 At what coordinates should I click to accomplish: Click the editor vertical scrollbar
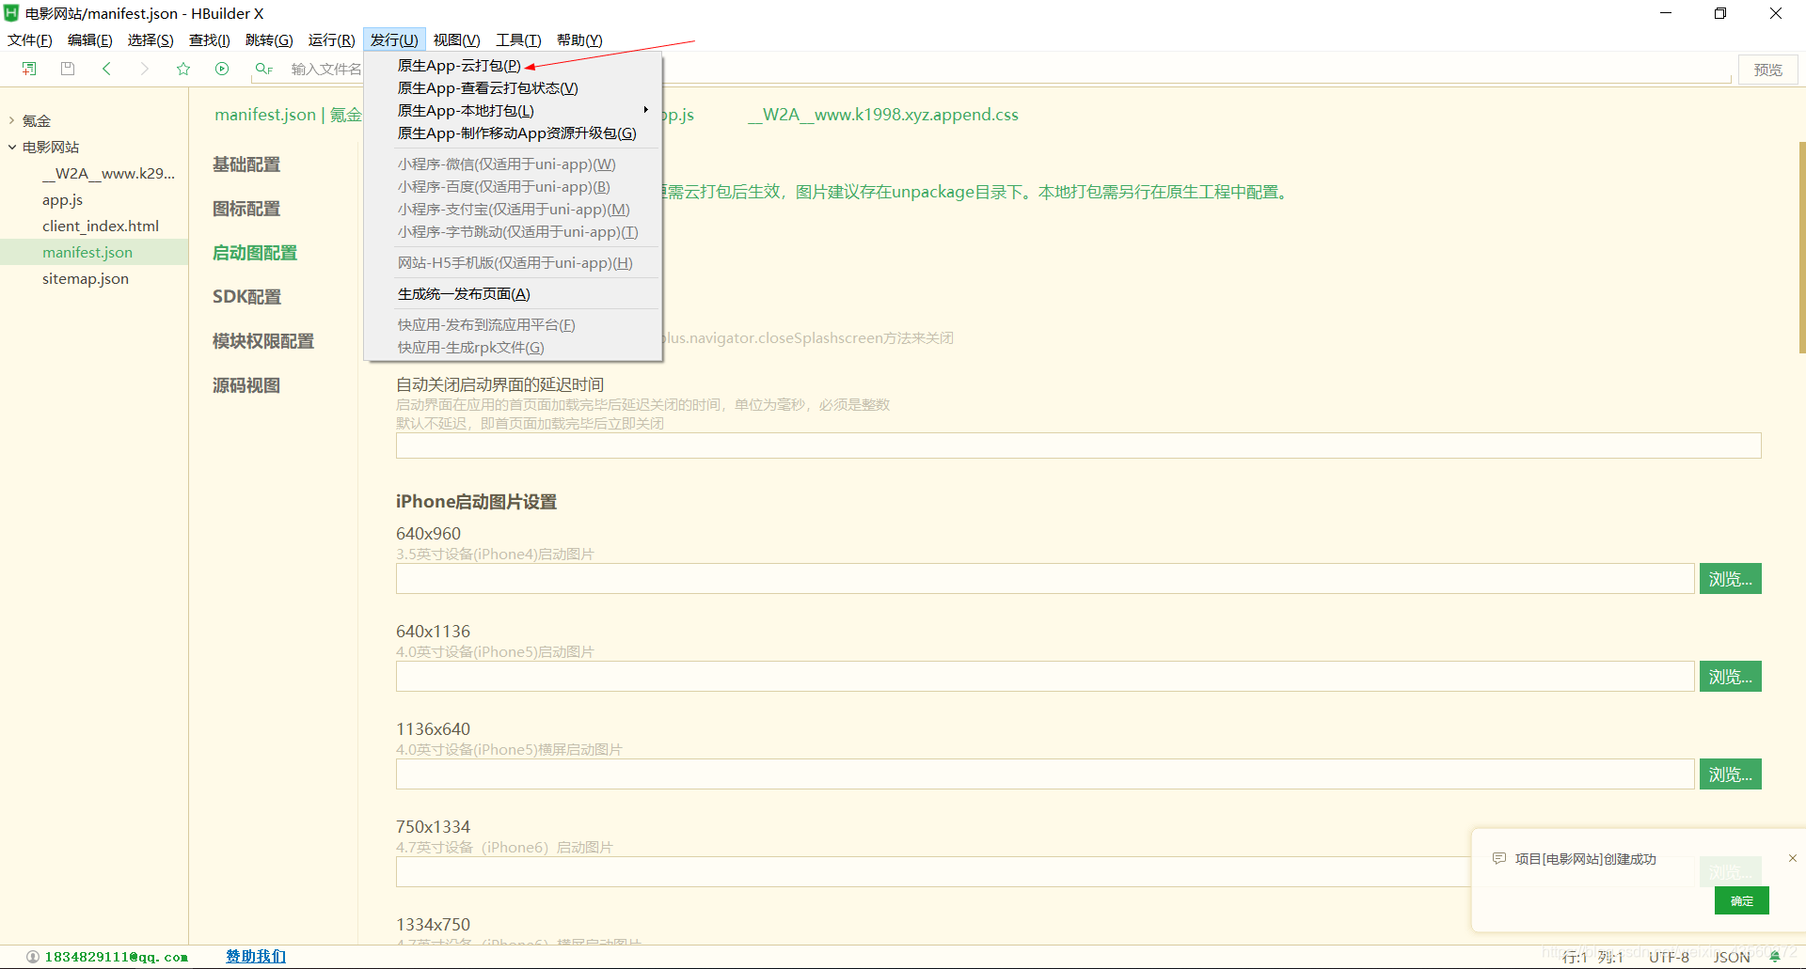click(1801, 247)
